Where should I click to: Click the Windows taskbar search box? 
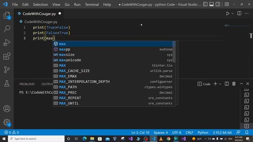36,138
